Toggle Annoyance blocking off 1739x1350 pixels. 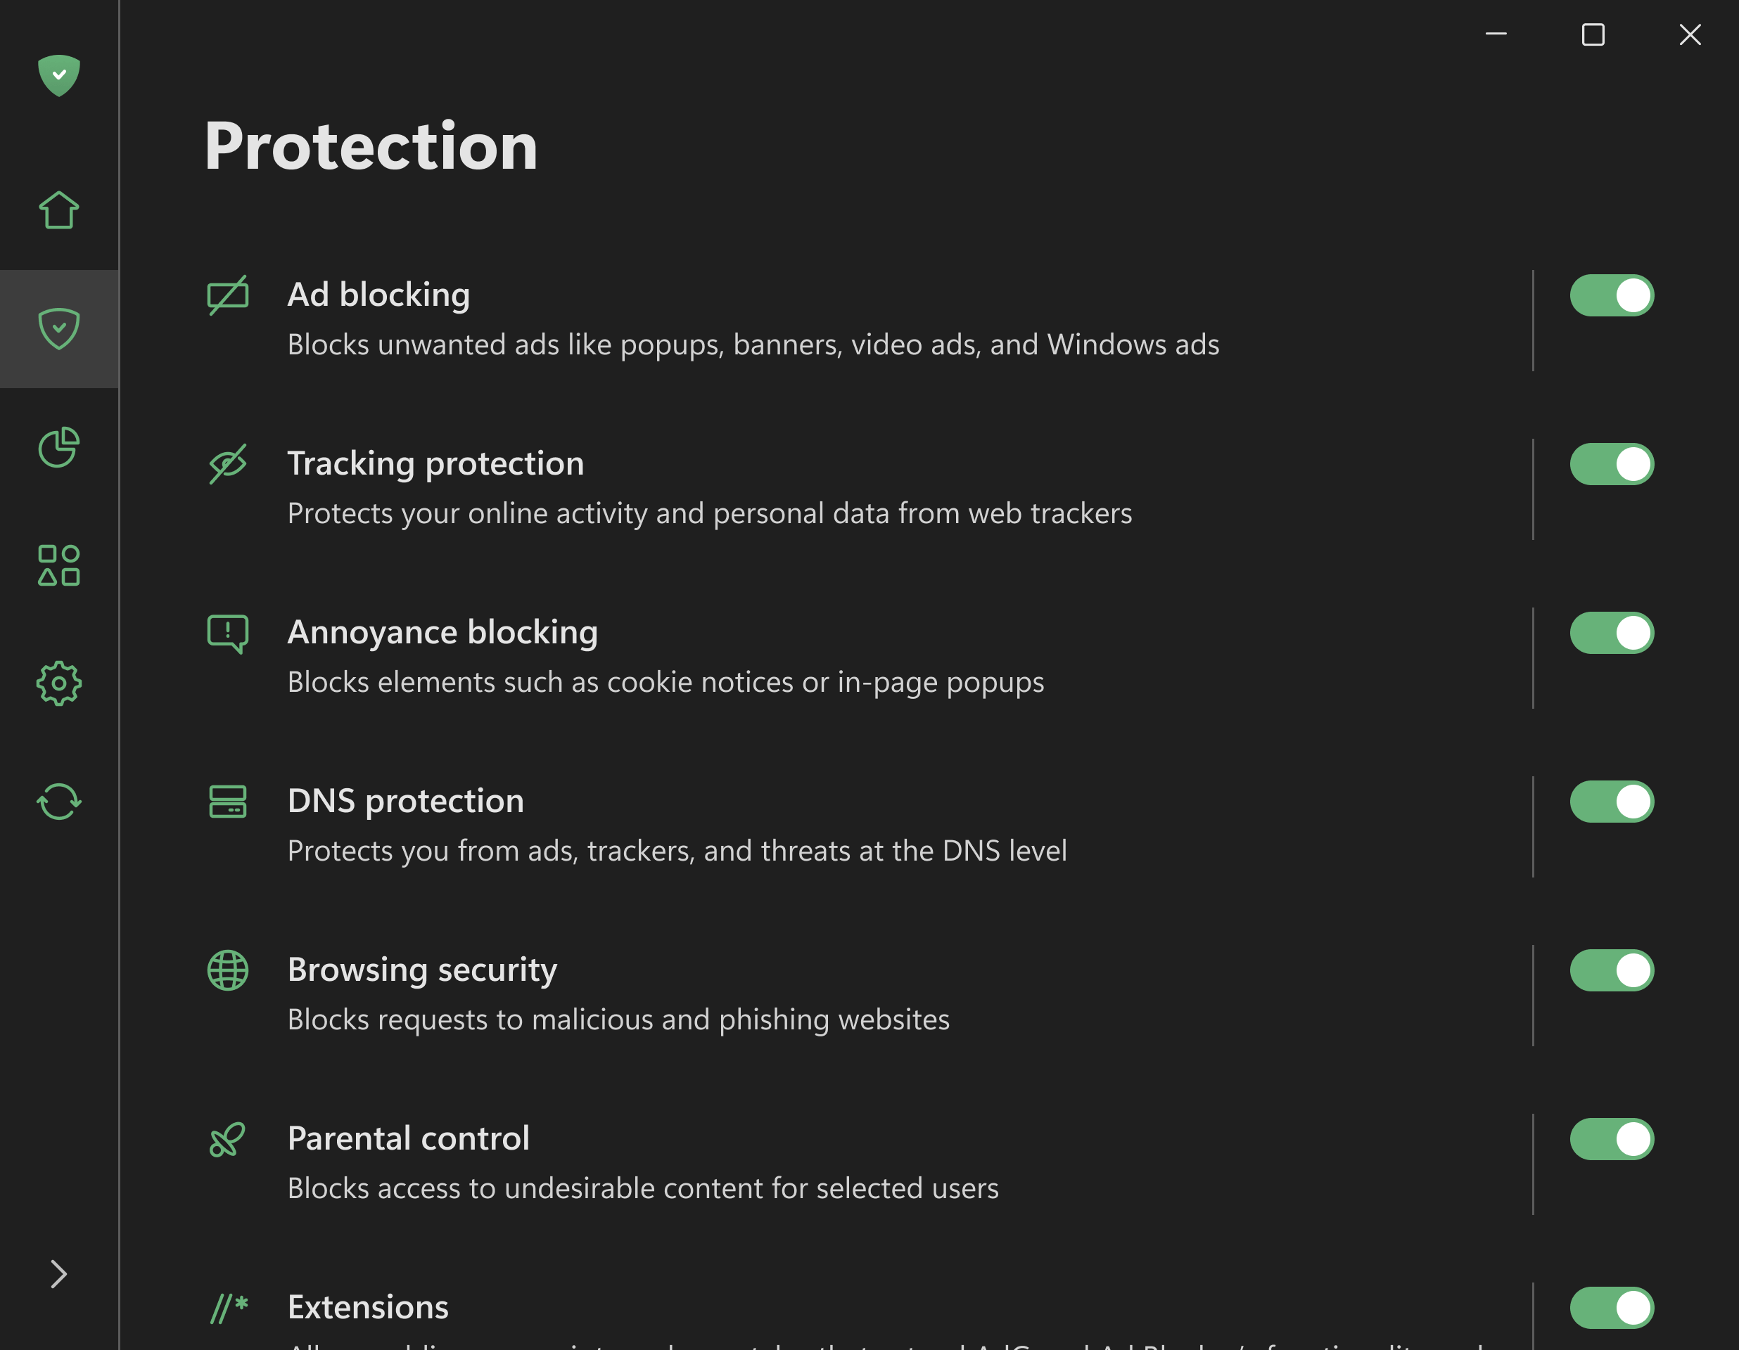pos(1612,633)
